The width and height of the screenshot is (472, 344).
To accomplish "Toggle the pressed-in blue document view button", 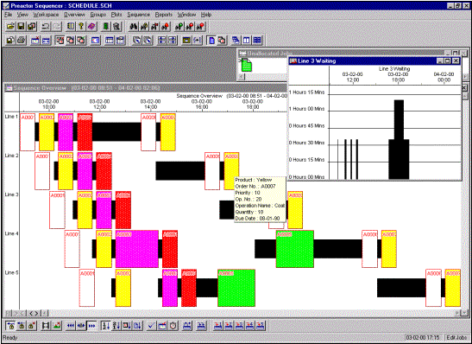I will pos(211,40).
